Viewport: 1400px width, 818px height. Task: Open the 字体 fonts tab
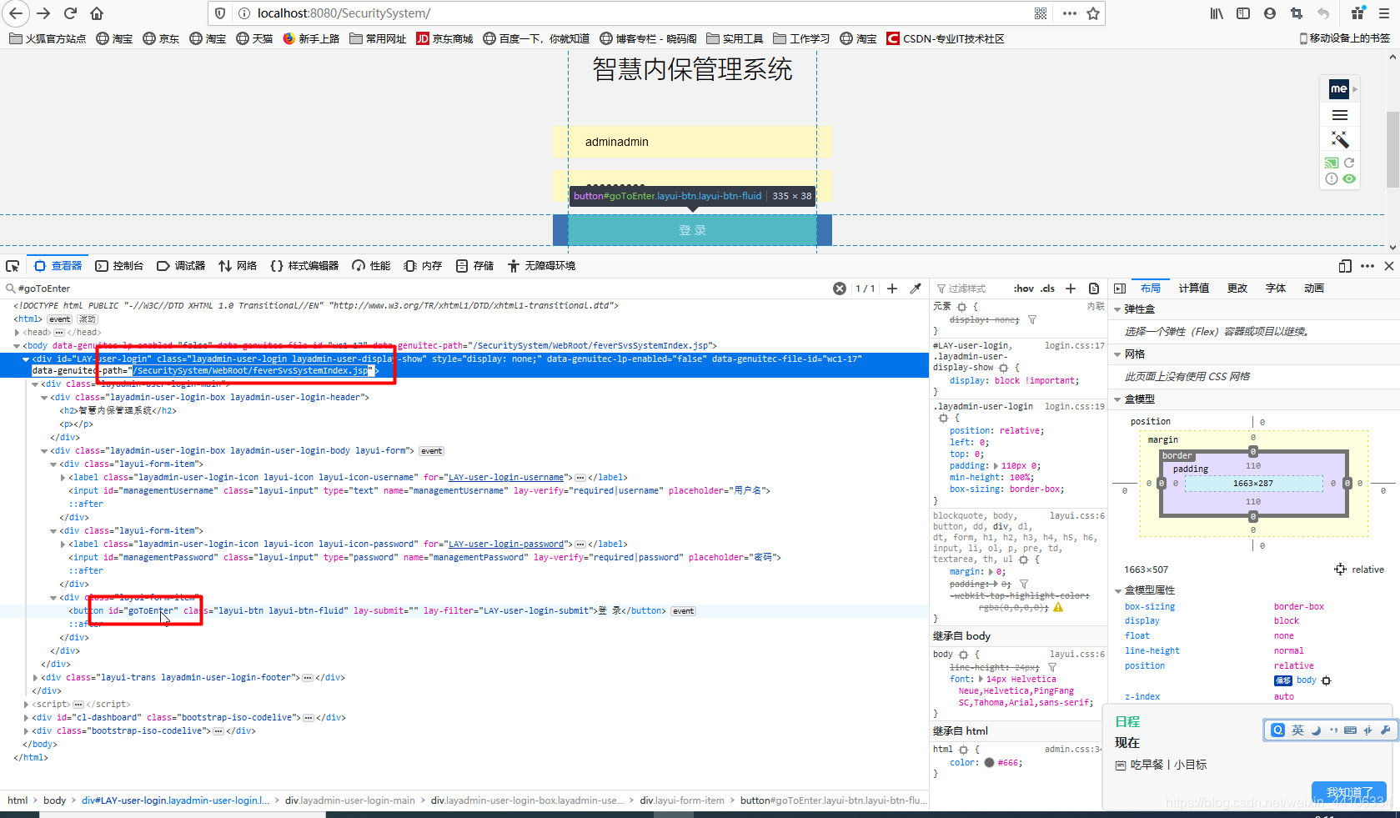(1276, 289)
